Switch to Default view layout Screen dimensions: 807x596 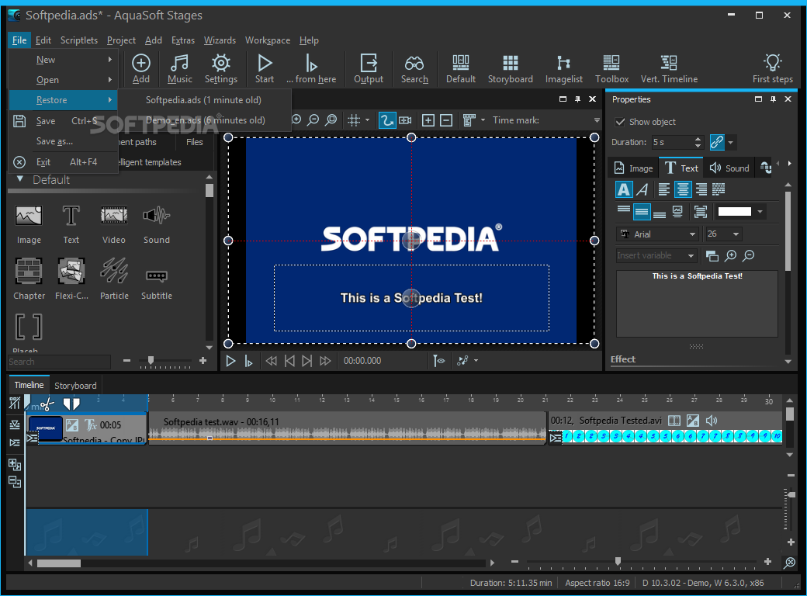[461, 68]
